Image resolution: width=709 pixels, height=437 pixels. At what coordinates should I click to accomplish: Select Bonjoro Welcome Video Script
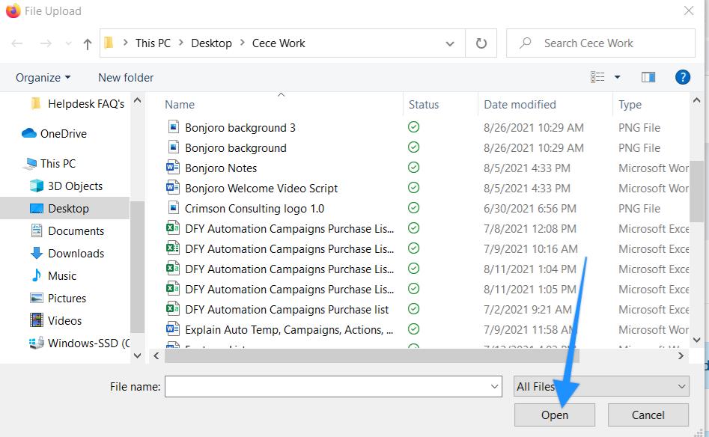coord(261,189)
